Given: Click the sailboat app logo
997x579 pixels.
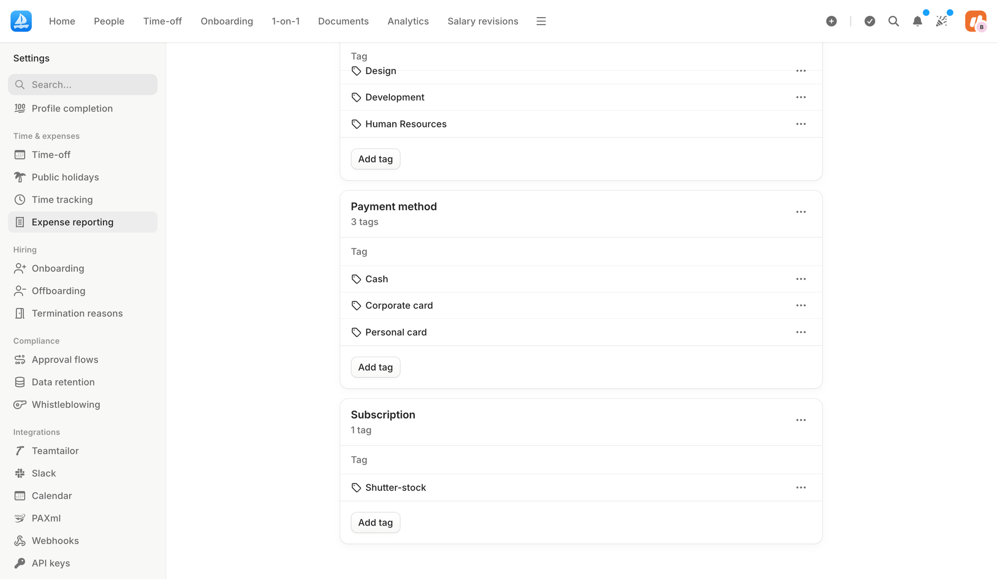Looking at the screenshot, I should (x=21, y=21).
